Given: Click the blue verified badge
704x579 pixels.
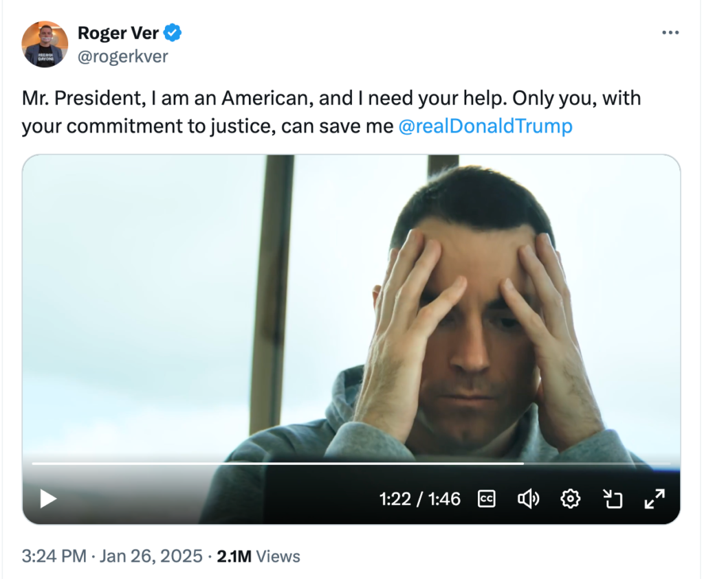Looking at the screenshot, I should pos(173,32).
